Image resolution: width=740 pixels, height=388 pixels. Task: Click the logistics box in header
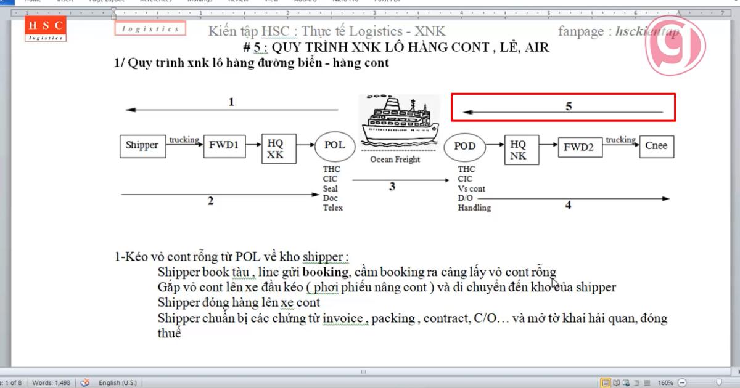(150, 28)
